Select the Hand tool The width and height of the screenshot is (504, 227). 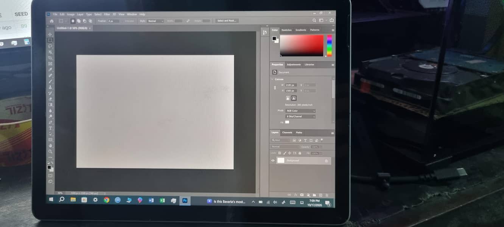tap(50, 146)
